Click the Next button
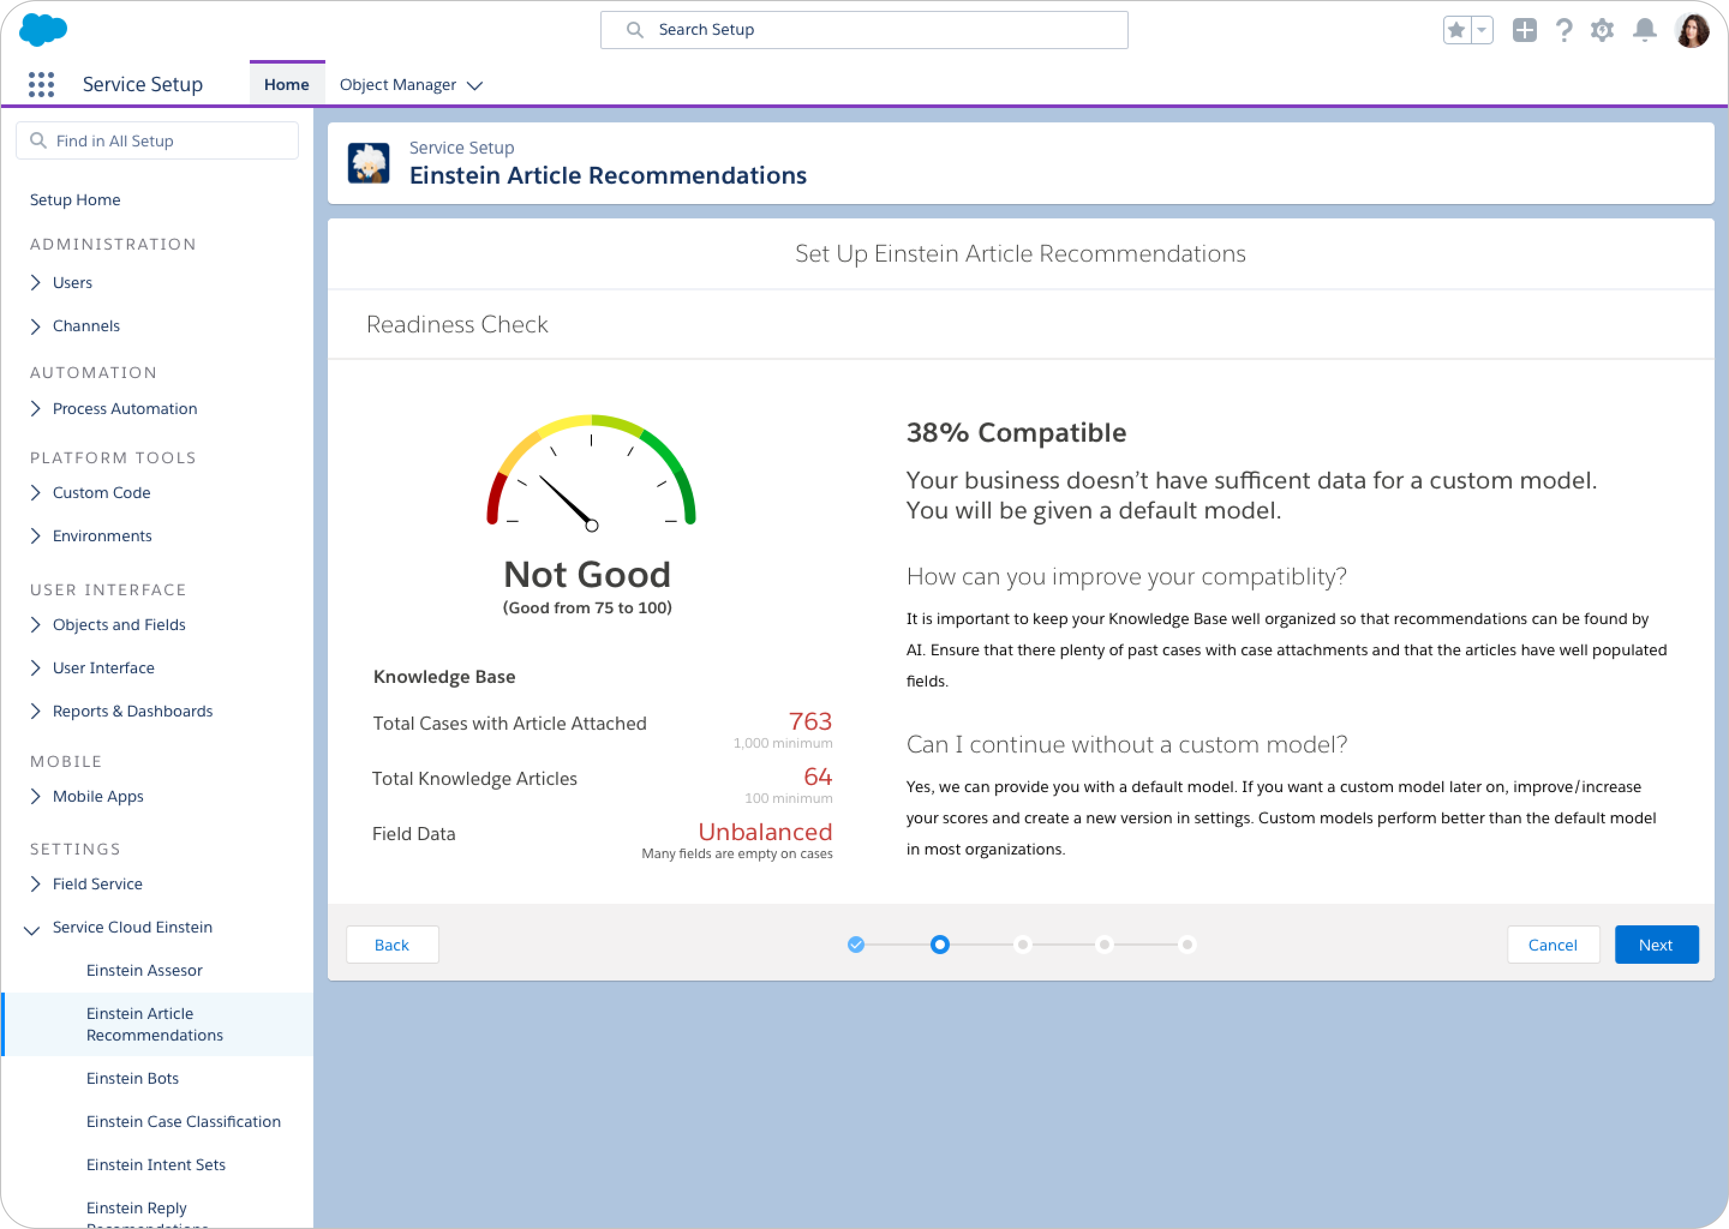The width and height of the screenshot is (1729, 1229). [x=1656, y=945]
